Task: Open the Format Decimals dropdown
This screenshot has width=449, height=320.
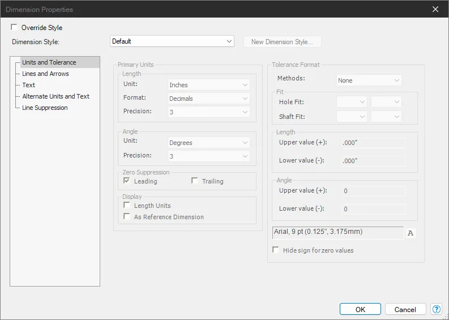Action: point(209,98)
